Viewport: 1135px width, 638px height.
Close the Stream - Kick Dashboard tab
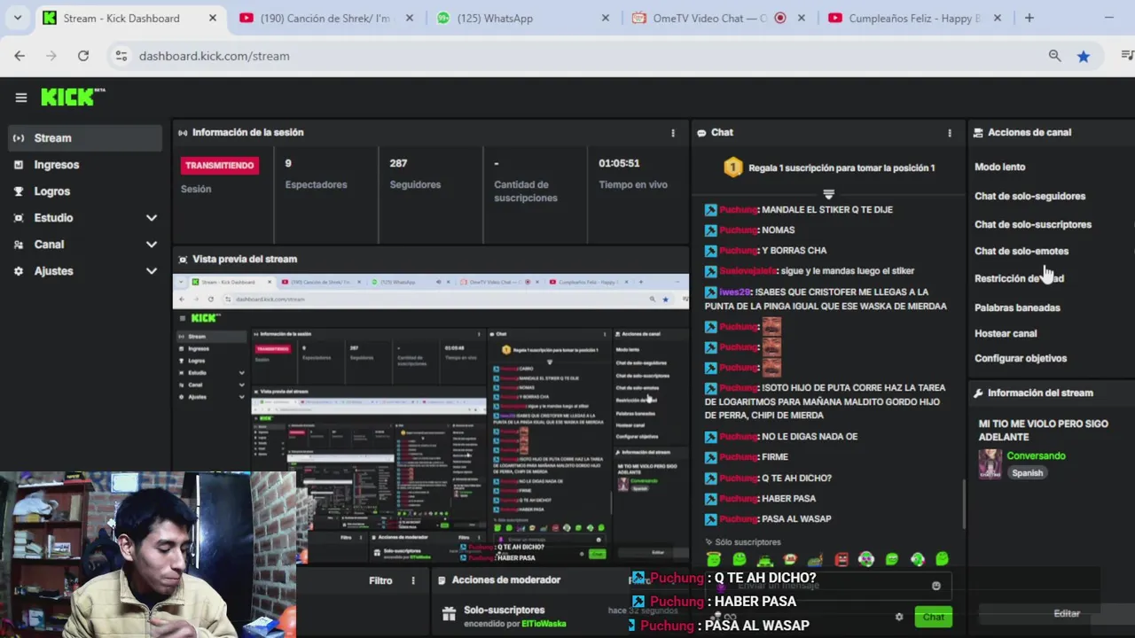coord(213,18)
